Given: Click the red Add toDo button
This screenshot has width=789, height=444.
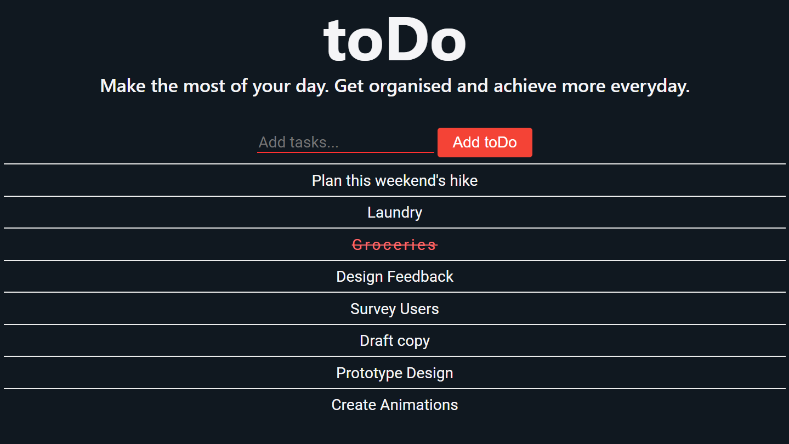Looking at the screenshot, I should click(x=485, y=143).
